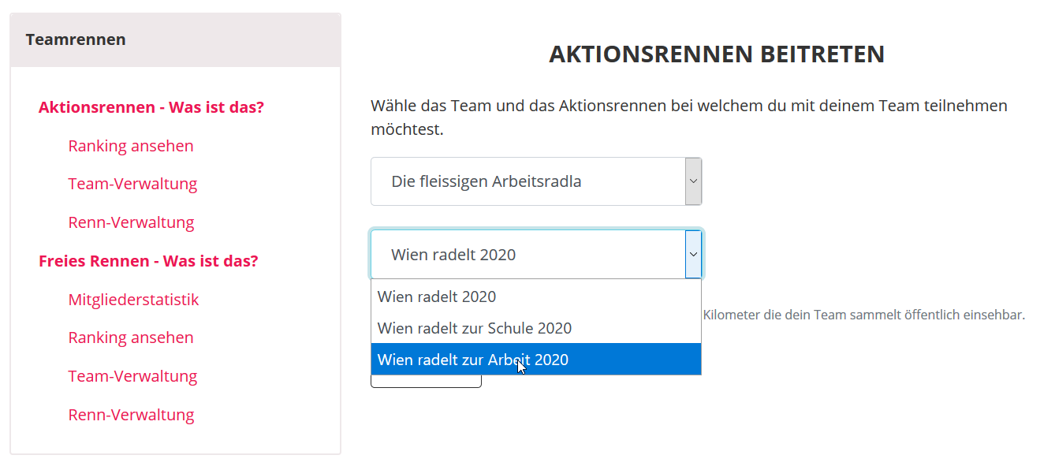
Task: Go to Team-Verwaltung under Freies Rennen
Action: point(132,376)
